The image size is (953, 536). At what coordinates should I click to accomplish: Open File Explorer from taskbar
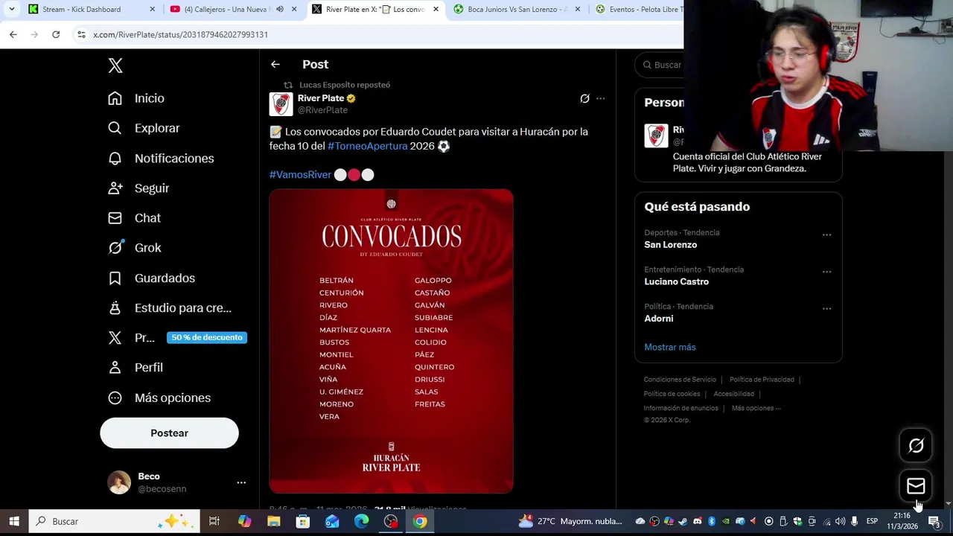click(x=274, y=521)
